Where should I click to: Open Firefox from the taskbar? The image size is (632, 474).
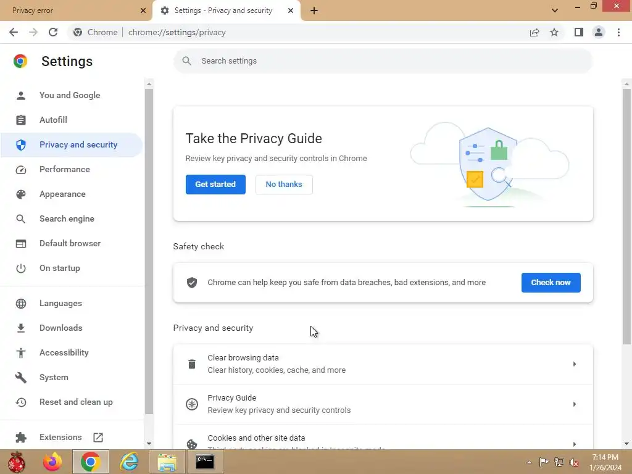pyautogui.click(x=52, y=462)
